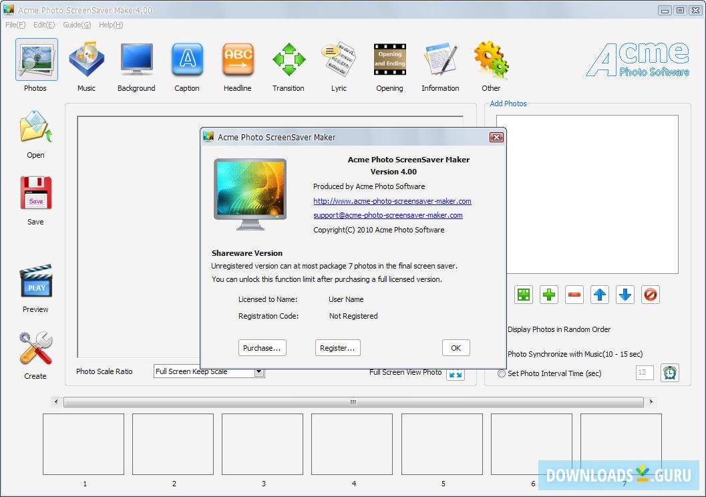The image size is (706, 497).
Task: Click the horizontal thumbnail scrollbar handle
Action: [x=353, y=402]
